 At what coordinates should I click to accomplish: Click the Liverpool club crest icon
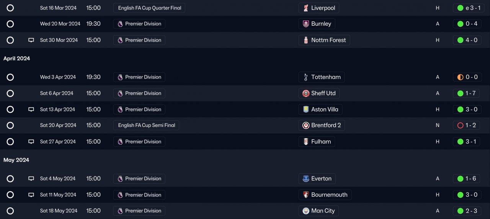point(305,8)
